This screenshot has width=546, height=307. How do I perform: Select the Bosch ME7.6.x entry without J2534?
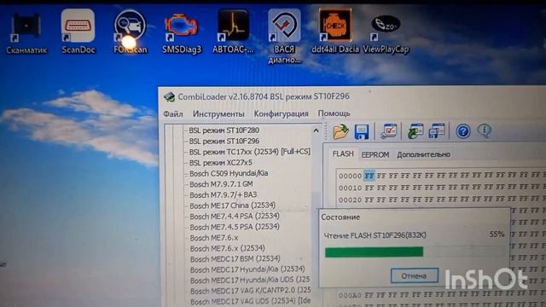(x=214, y=238)
